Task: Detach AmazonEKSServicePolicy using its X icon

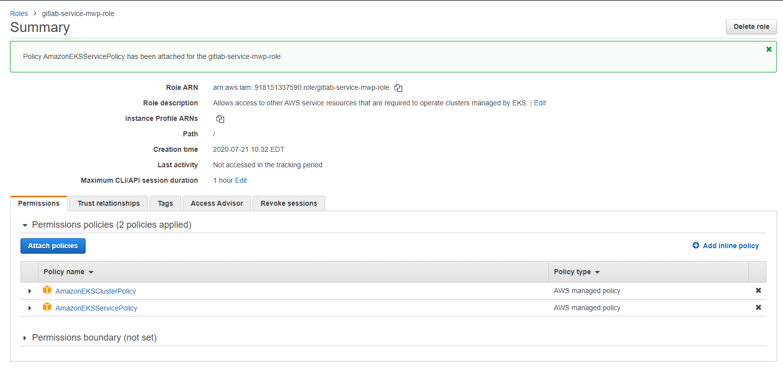Action: [758, 308]
